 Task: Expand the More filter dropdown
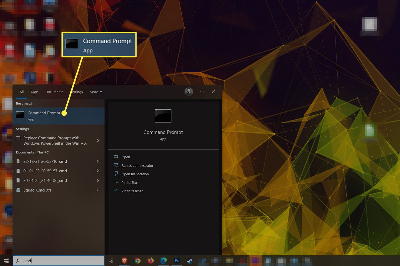point(96,92)
